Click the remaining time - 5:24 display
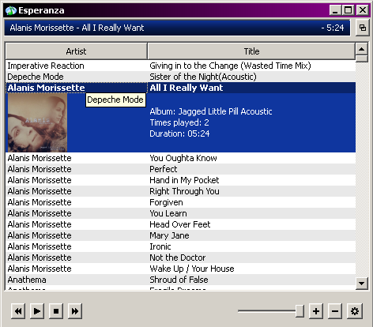The width and height of the screenshot is (373, 327). pyautogui.click(x=333, y=28)
